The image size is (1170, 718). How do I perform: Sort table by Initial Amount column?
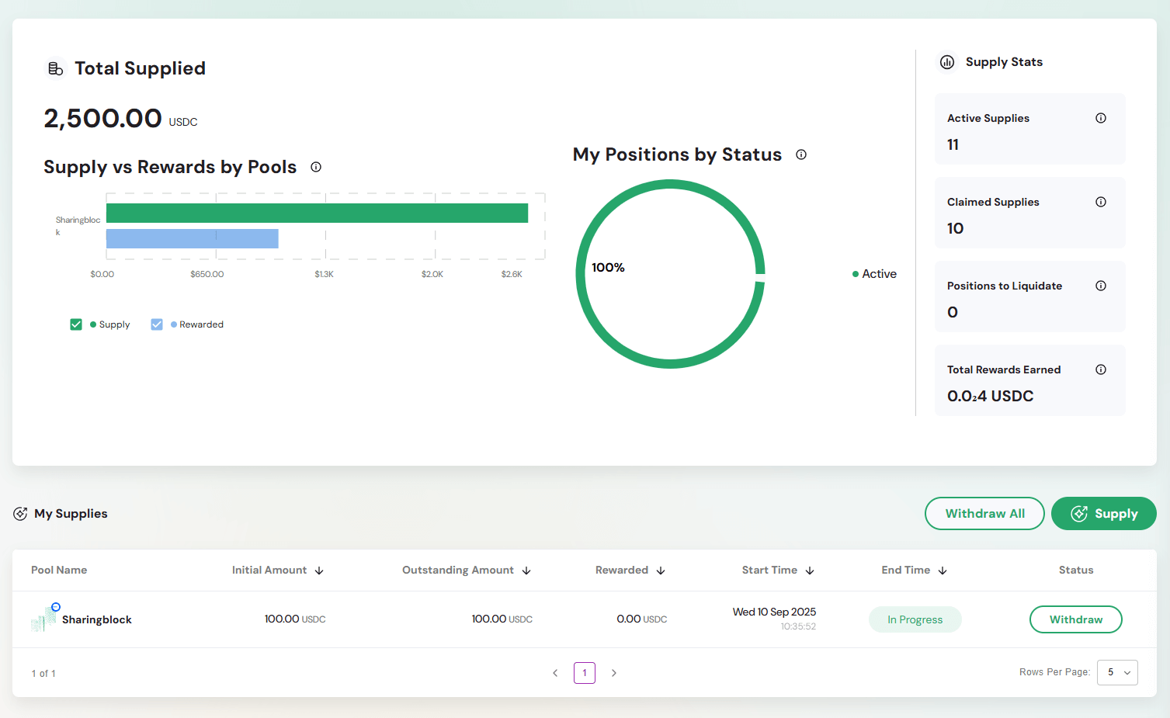(277, 570)
